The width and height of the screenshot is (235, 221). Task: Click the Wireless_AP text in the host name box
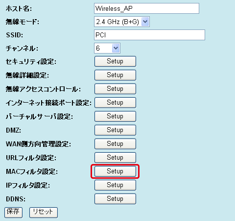[x=114, y=8]
